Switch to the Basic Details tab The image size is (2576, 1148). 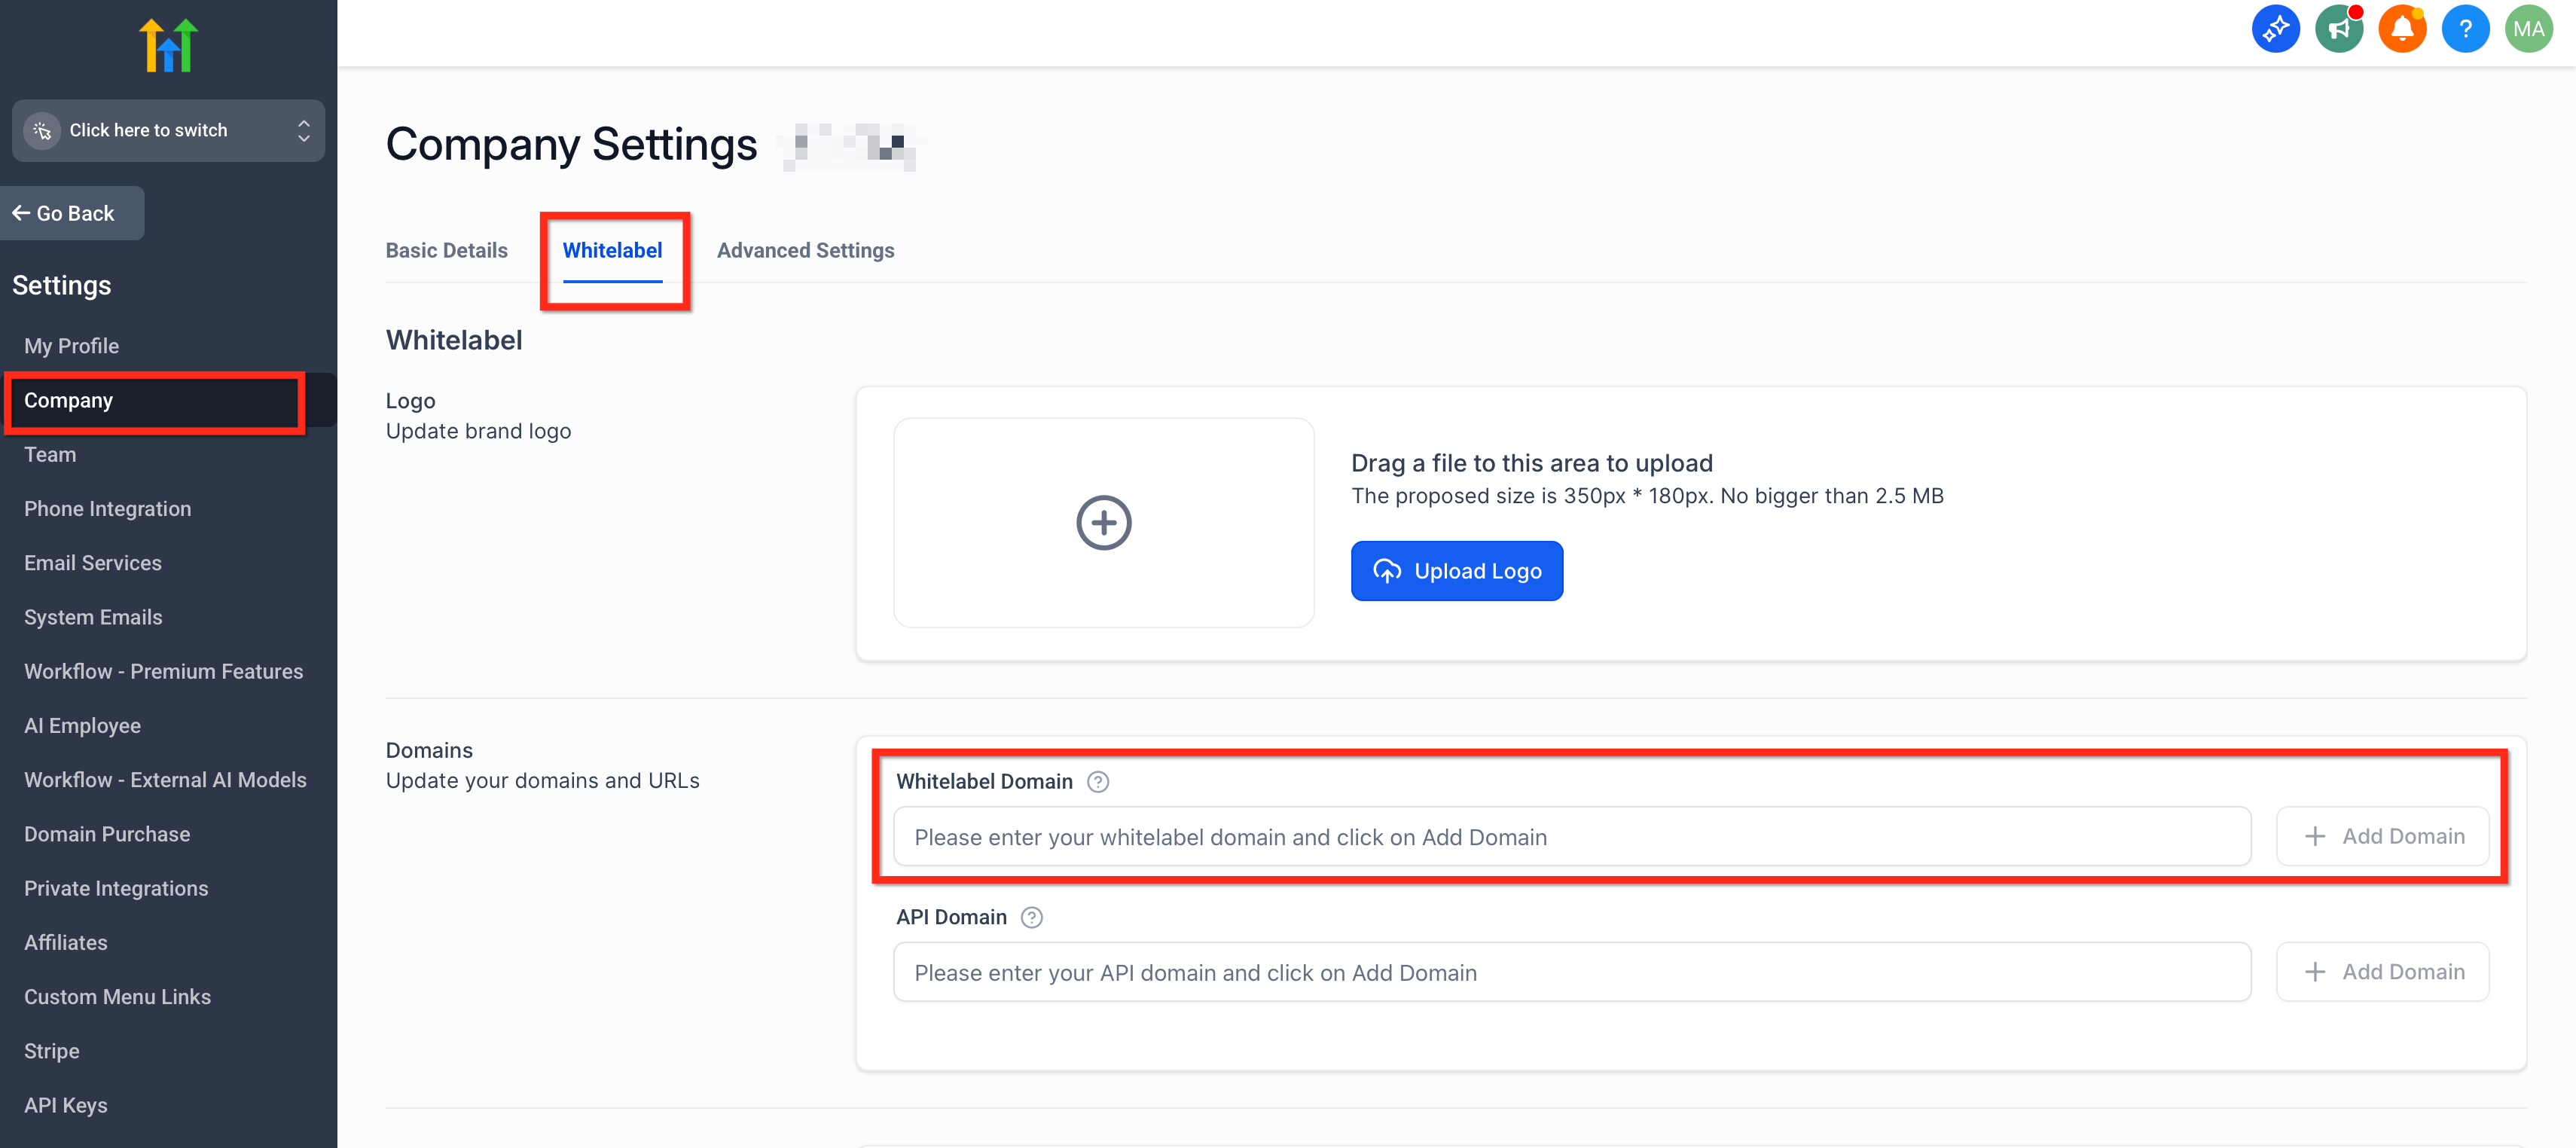(446, 250)
